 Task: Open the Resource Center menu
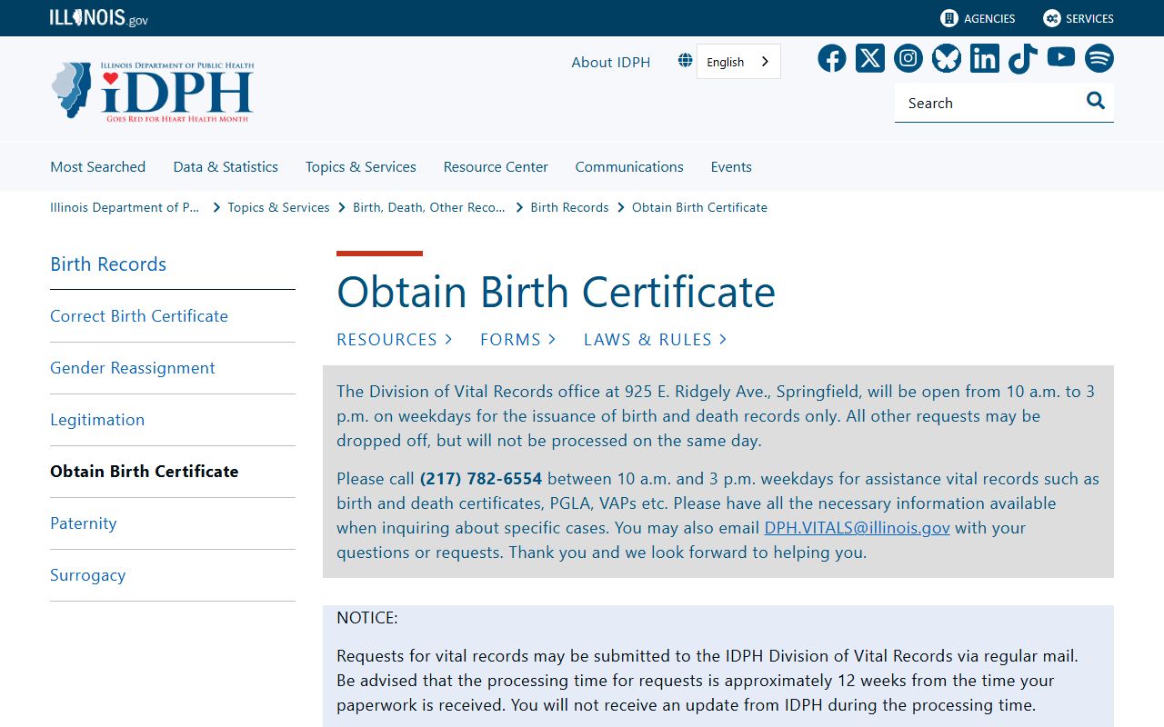496,166
